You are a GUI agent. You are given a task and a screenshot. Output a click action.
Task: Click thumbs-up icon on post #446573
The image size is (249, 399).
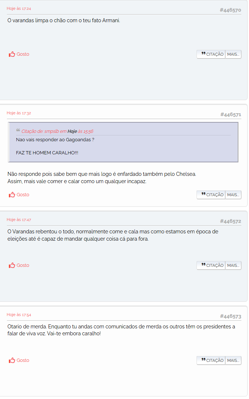[x=12, y=360]
